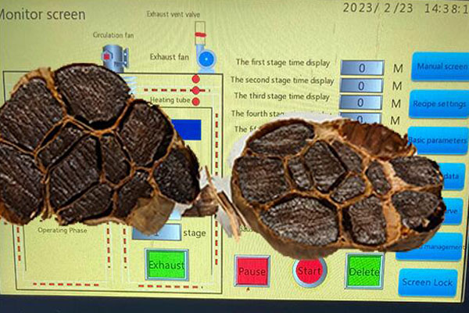Click the 'Heating tube' label
Viewport: 469px width, 313px height.
pos(170,99)
